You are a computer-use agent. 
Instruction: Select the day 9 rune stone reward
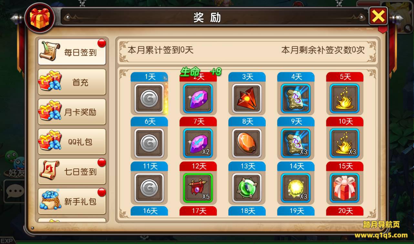295,143
